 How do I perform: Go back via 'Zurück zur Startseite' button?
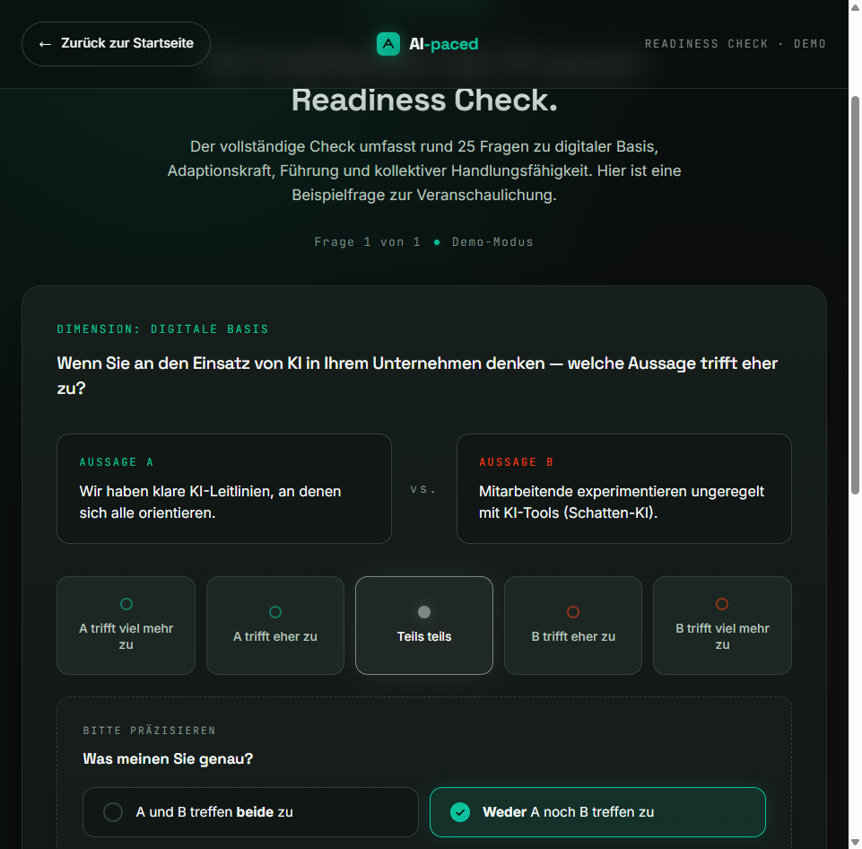point(116,44)
